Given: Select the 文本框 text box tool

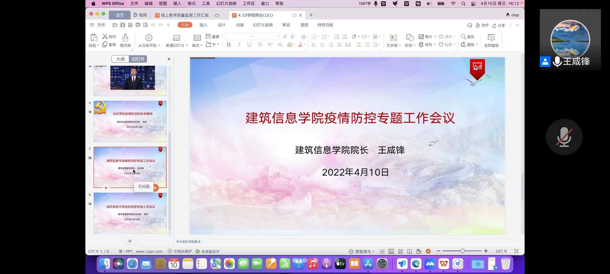Looking at the screenshot, I should click(392, 40).
